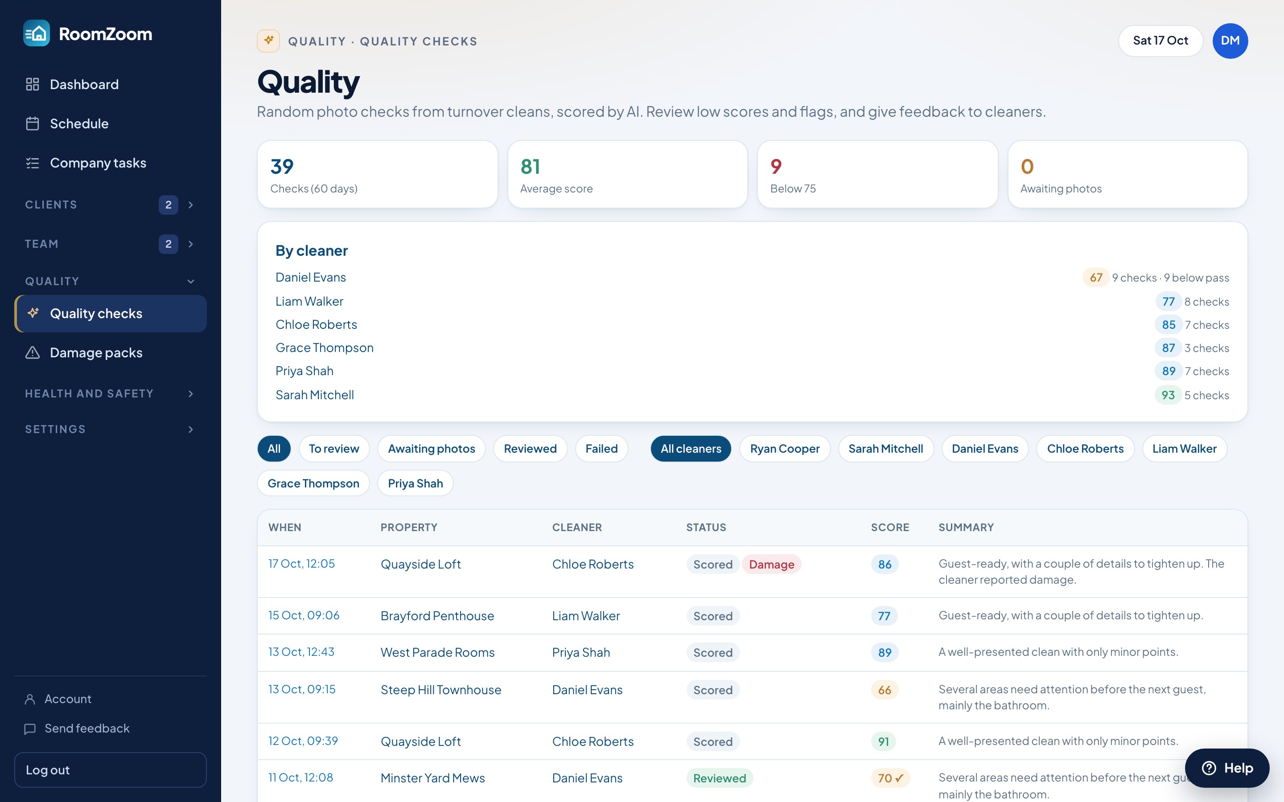Click the Quality checks sparkle icon in sidebar
The width and height of the screenshot is (1284, 802).
(33, 313)
